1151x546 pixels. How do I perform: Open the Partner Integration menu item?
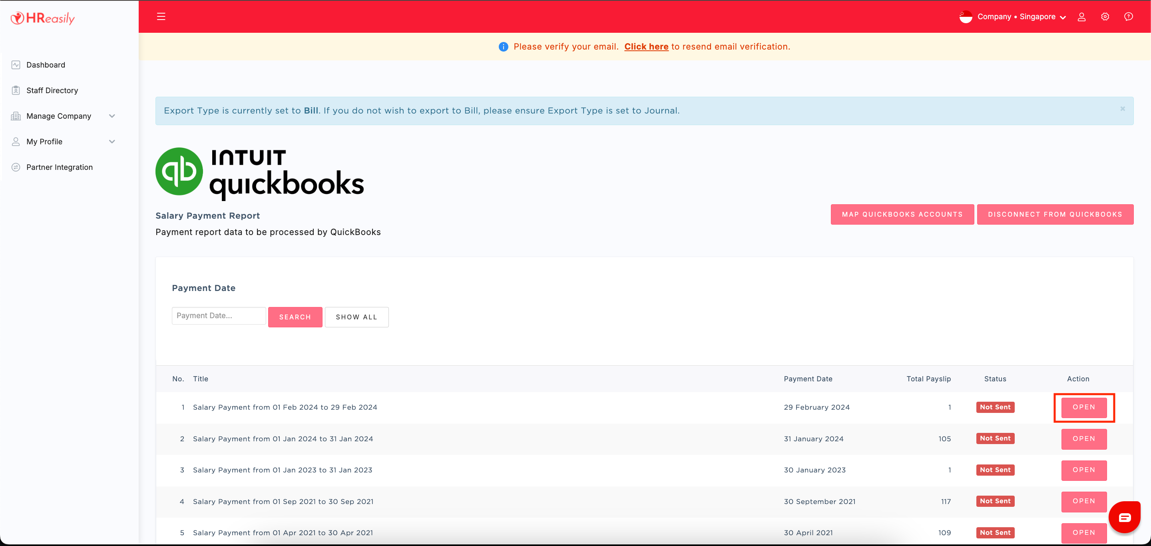(60, 167)
